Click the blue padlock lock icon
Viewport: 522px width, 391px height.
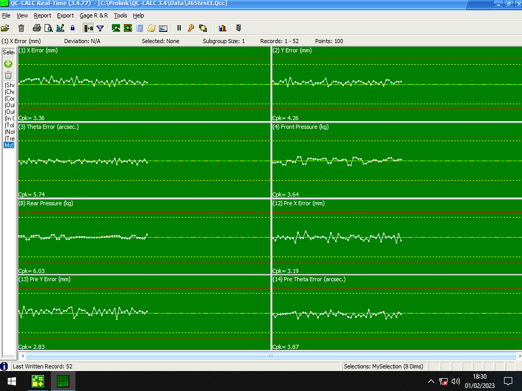72,28
